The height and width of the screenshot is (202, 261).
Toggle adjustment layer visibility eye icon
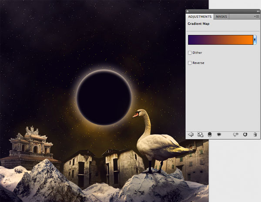click(x=219, y=135)
